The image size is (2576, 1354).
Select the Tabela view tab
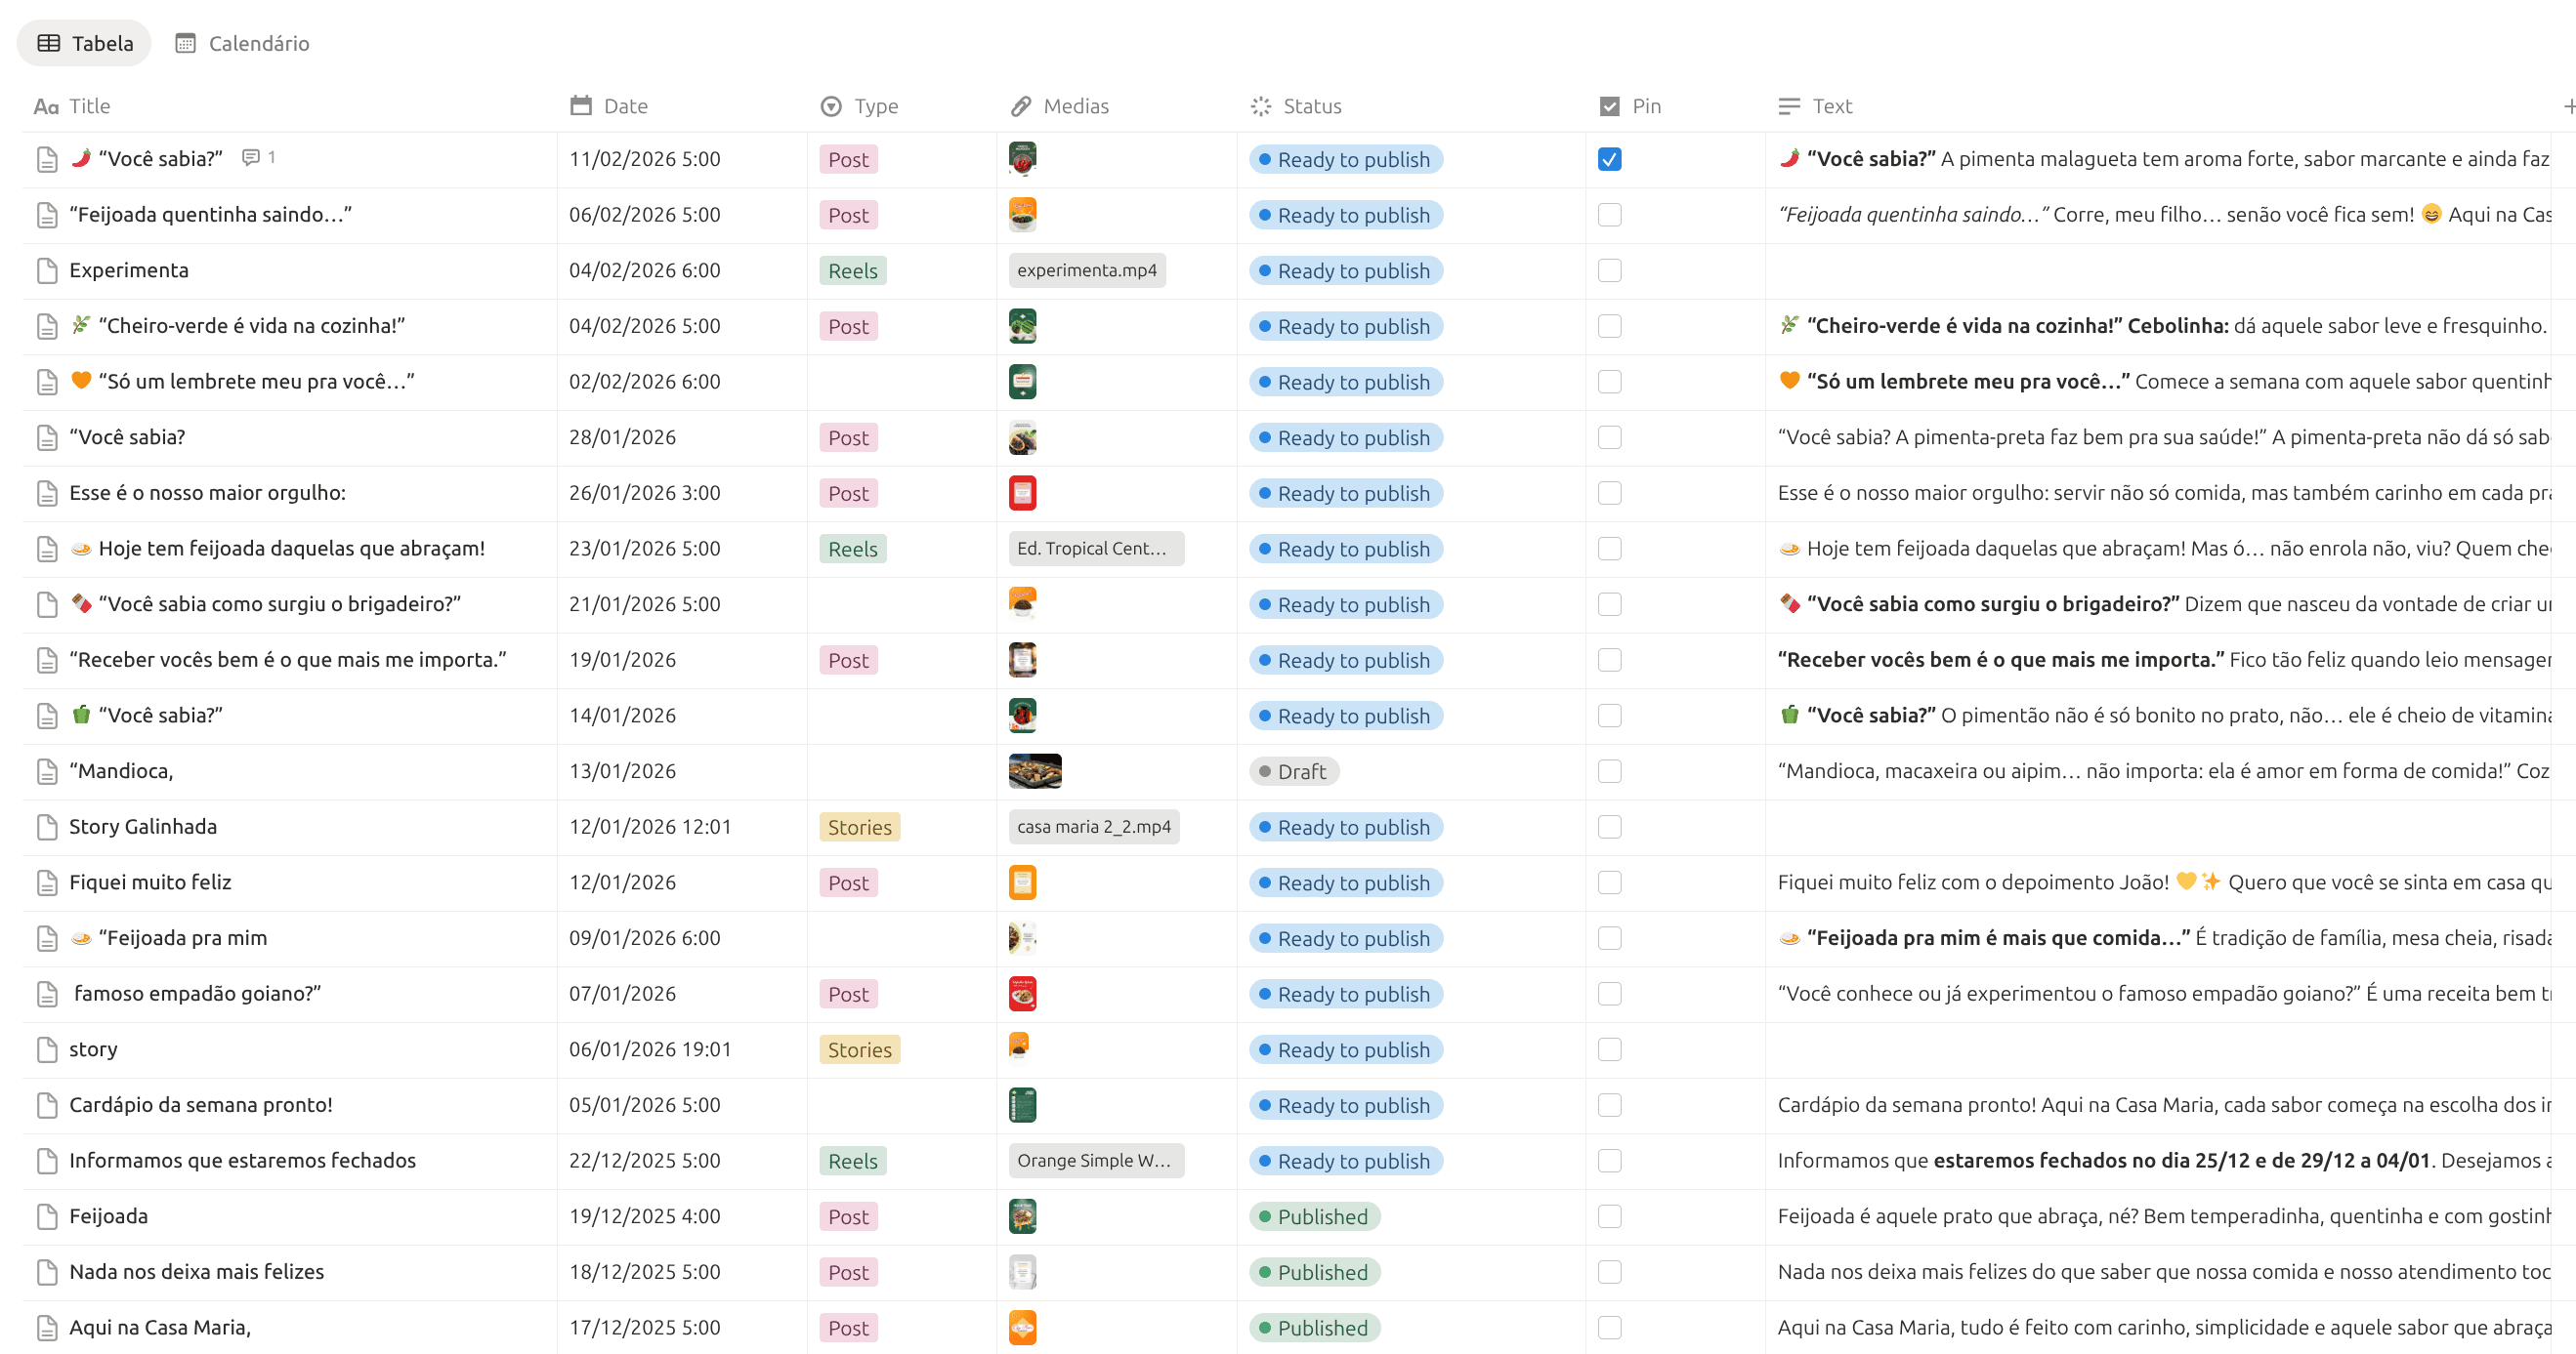click(84, 43)
